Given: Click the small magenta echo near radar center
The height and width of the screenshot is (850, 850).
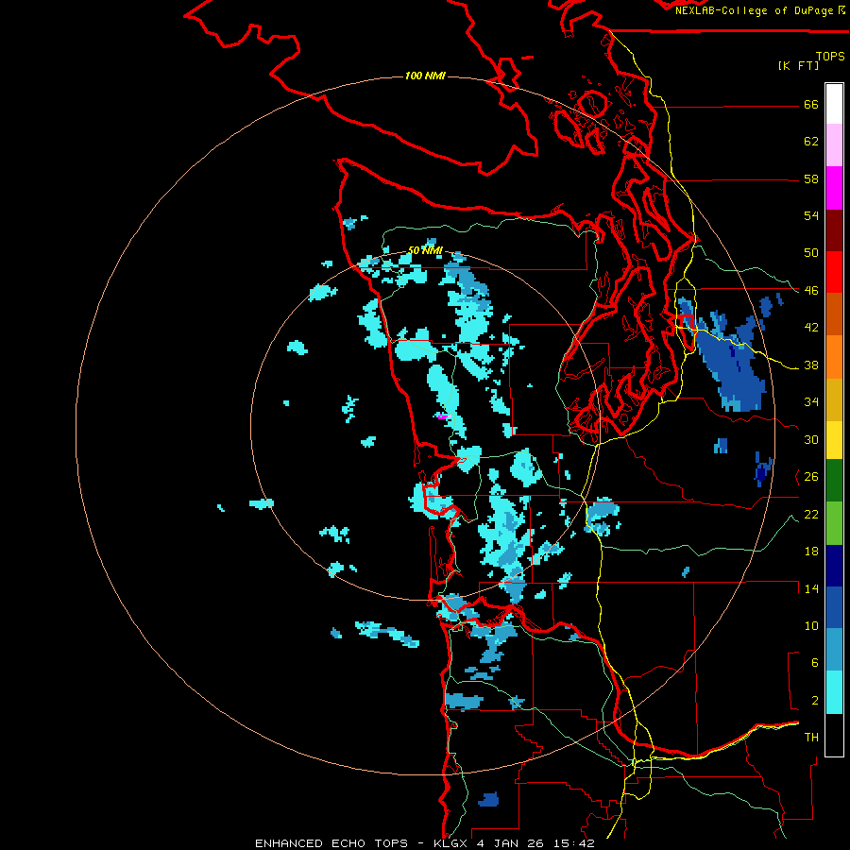Looking at the screenshot, I should point(443,416).
